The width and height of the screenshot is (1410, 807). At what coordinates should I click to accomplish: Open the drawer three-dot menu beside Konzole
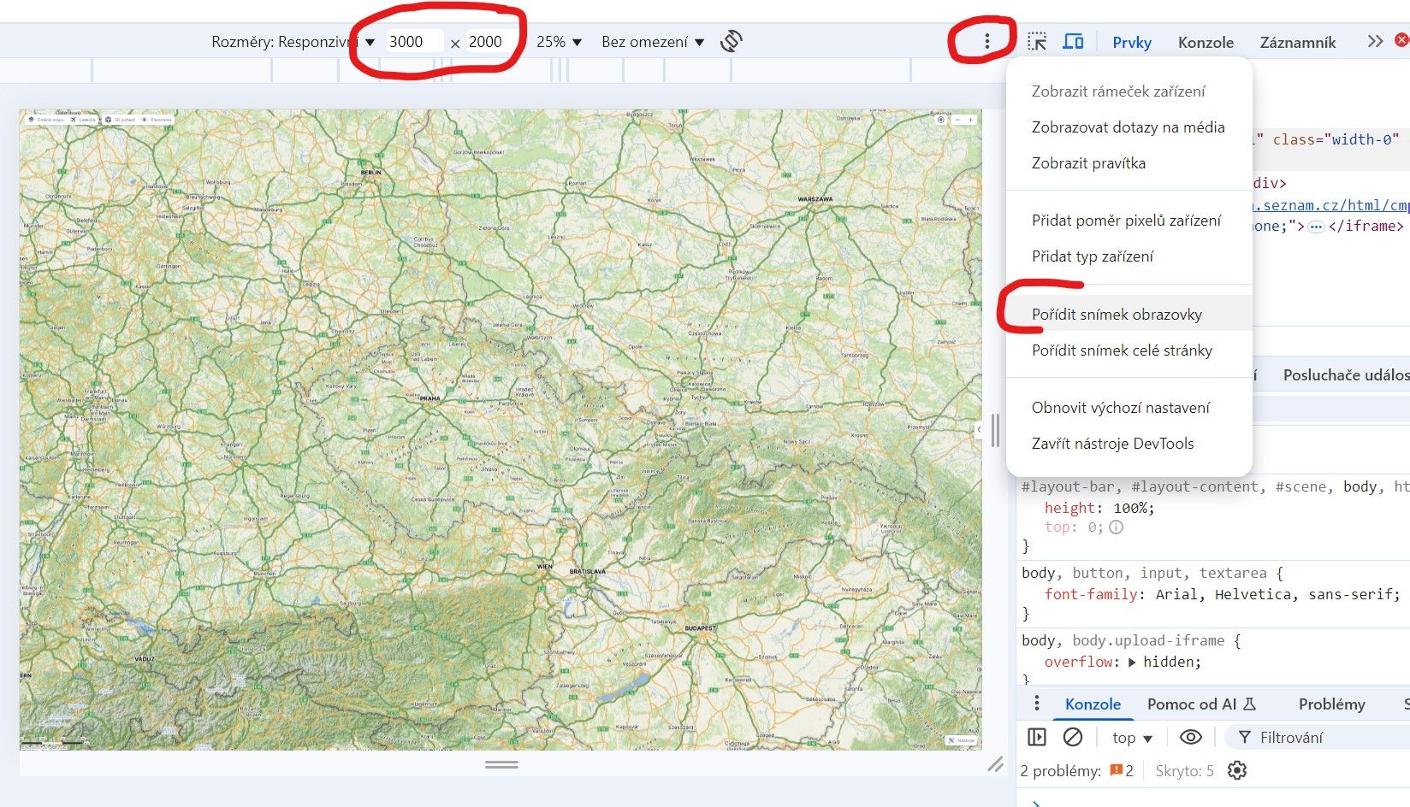(1036, 703)
